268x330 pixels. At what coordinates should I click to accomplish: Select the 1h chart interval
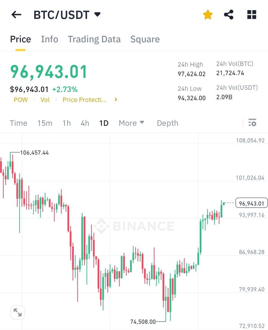pos(67,123)
